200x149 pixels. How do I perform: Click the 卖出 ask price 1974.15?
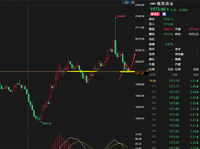tap(168, 19)
